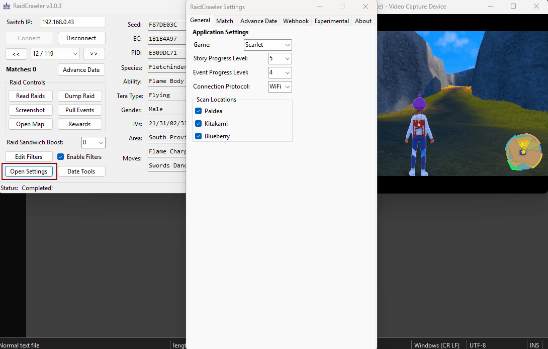Click the Application Settings heading
Image resolution: width=548 pixels, height=349 pixels.
point(221,32)
